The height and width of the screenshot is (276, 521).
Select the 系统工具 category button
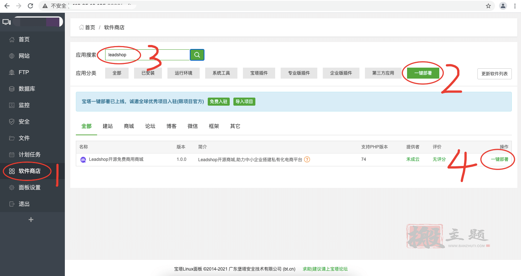click(221, 73)
